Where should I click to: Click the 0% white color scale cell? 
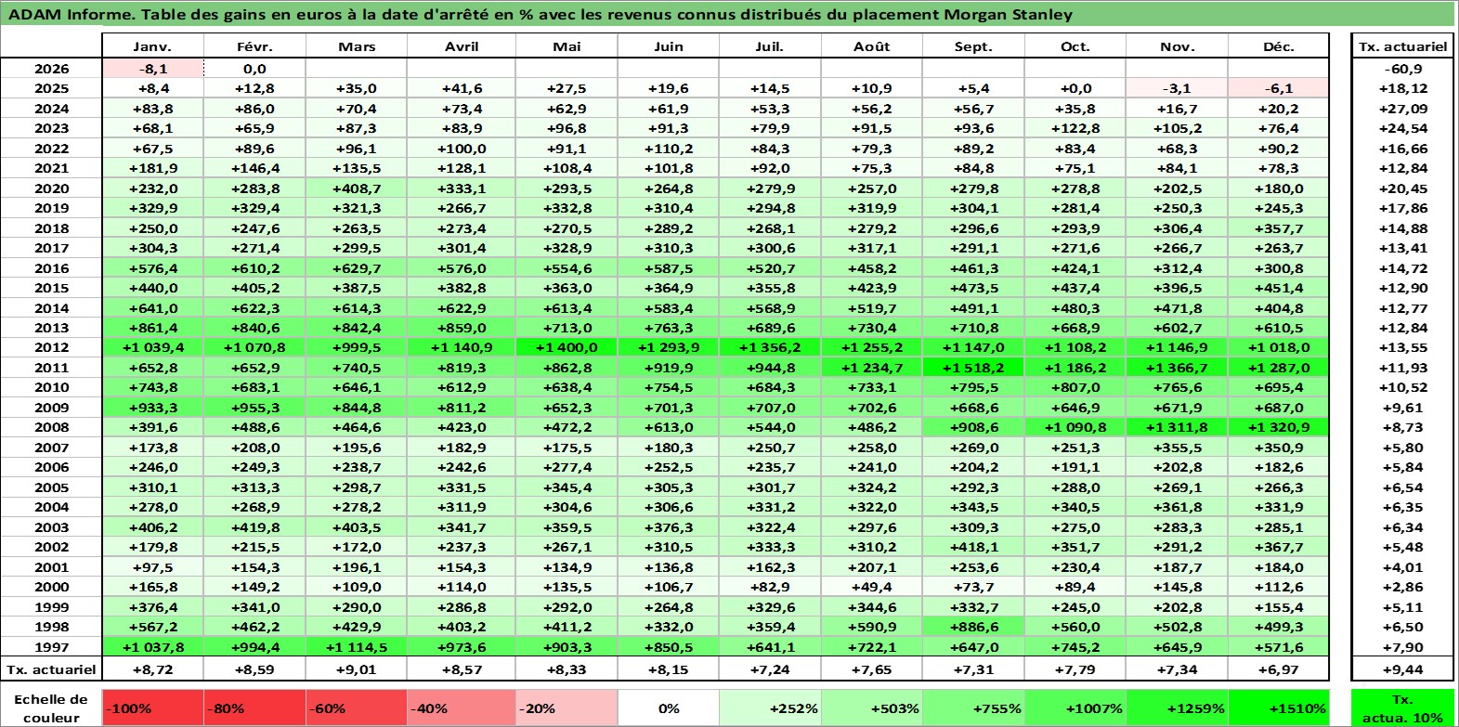pyautogui.click(x=669, y=708)
